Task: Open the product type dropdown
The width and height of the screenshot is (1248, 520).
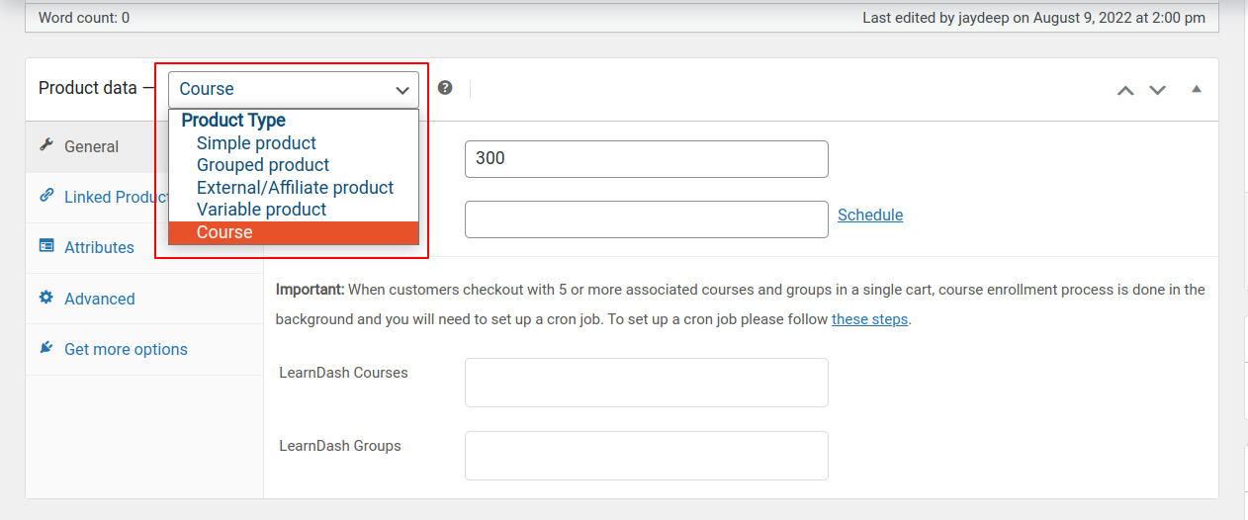Action: 294,89
